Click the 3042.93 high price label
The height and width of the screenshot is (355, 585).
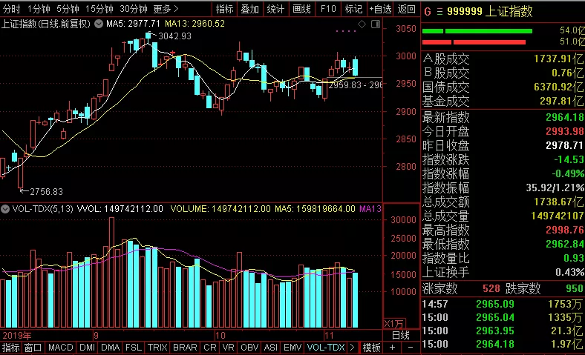174,36
